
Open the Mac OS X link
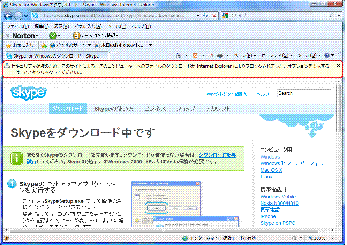[271, 170]
